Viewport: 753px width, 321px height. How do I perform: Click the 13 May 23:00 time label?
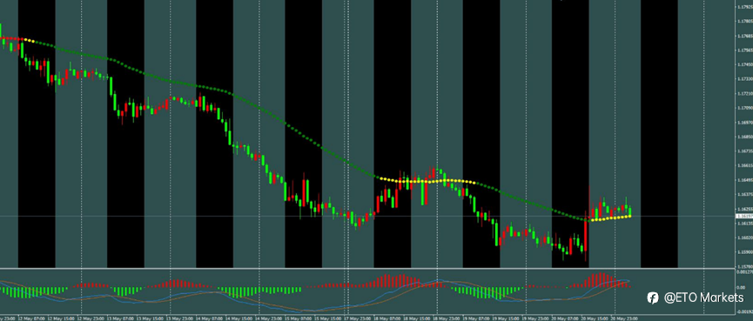[179, 318]
